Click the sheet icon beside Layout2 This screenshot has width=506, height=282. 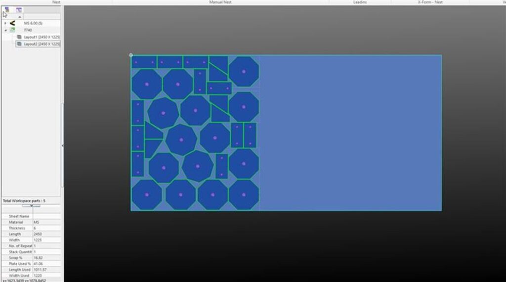(x=19, y=44)
